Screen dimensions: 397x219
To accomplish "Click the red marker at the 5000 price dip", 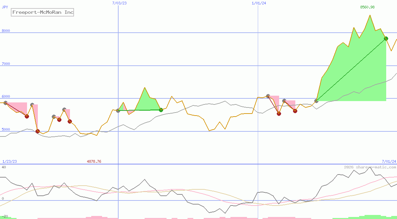I will pos(37,131).
